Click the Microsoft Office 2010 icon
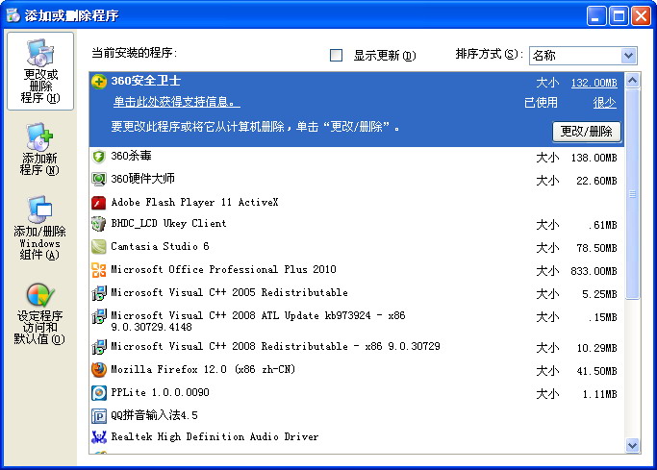This screenshot has width=657, height=470. tap(99, 269)
